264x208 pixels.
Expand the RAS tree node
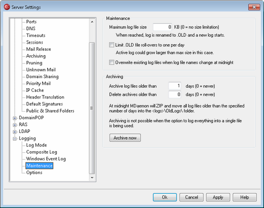pos(15,125)
